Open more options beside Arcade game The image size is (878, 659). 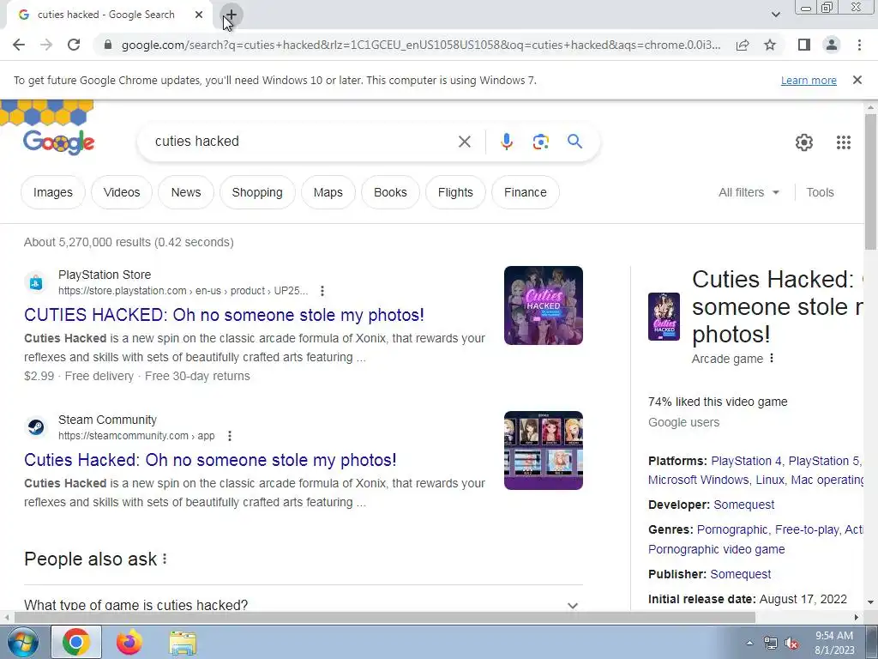(x=772, y=358)
